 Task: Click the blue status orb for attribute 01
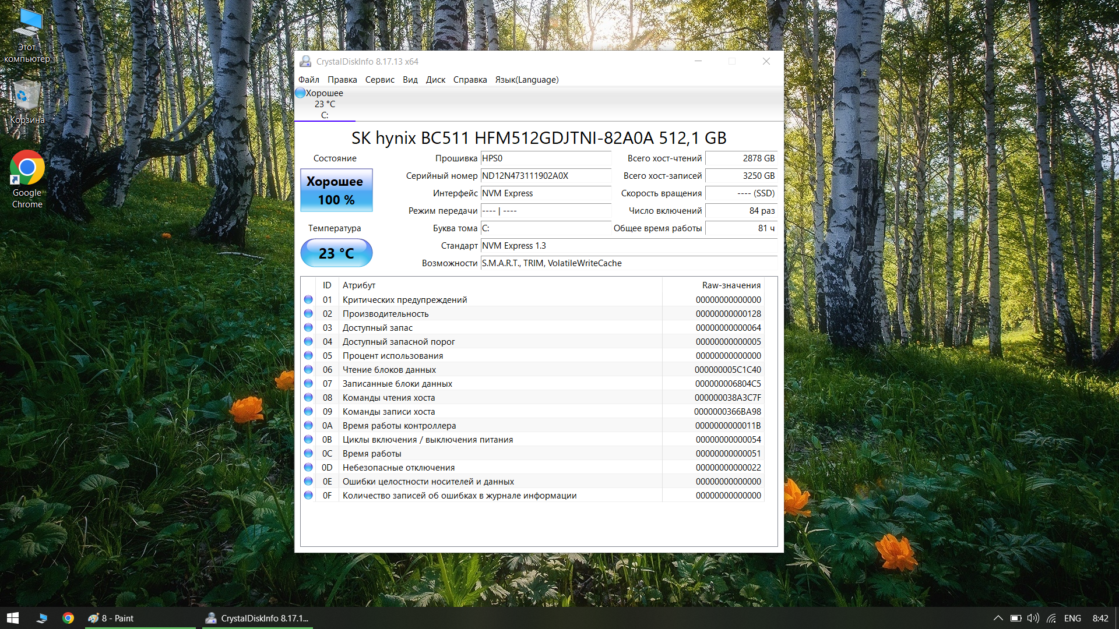[308, 299]
